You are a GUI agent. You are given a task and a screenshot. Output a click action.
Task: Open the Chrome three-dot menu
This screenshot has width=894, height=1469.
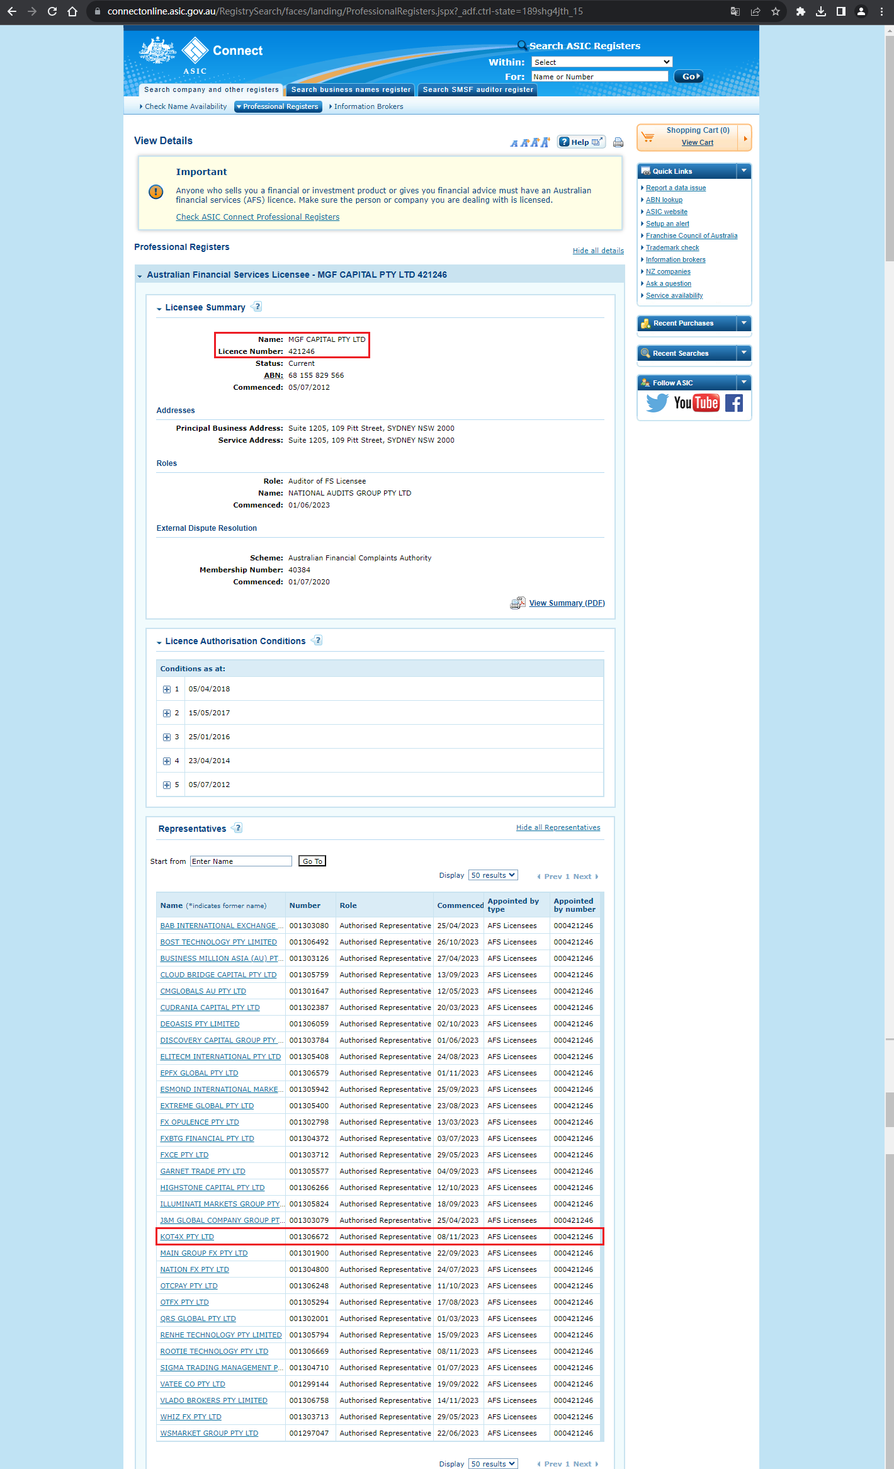point(881,11)
